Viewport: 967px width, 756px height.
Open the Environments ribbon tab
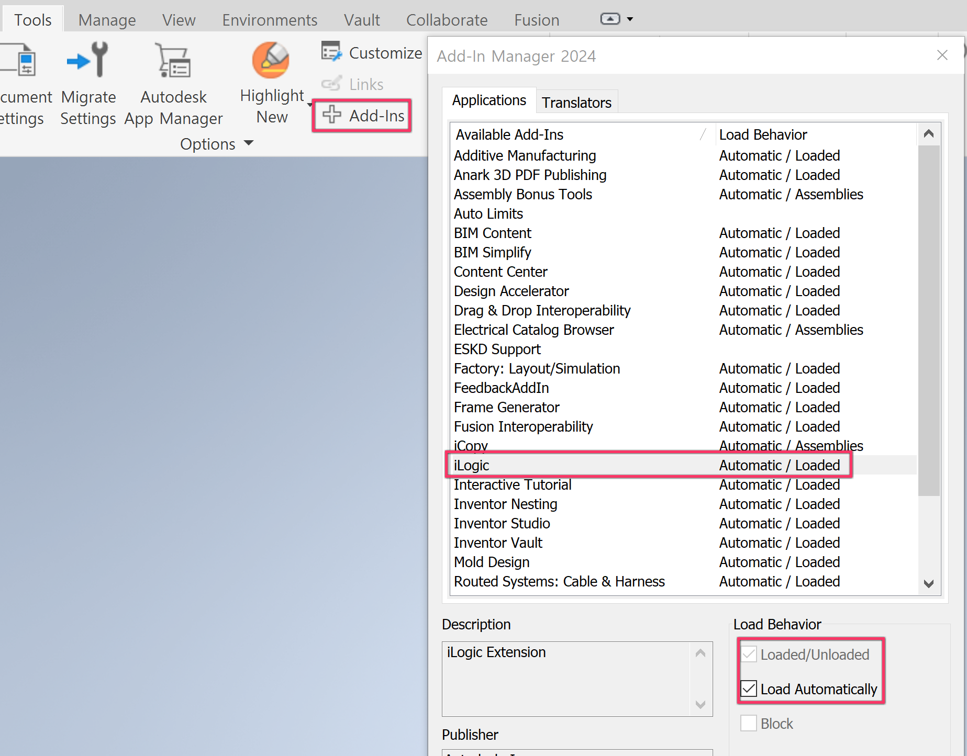point(269,19)
